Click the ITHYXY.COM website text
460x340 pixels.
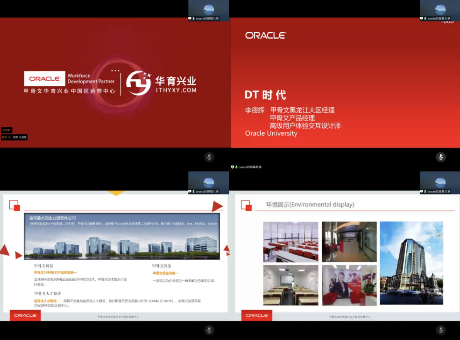pyautogui.click(x=176, y=90)
